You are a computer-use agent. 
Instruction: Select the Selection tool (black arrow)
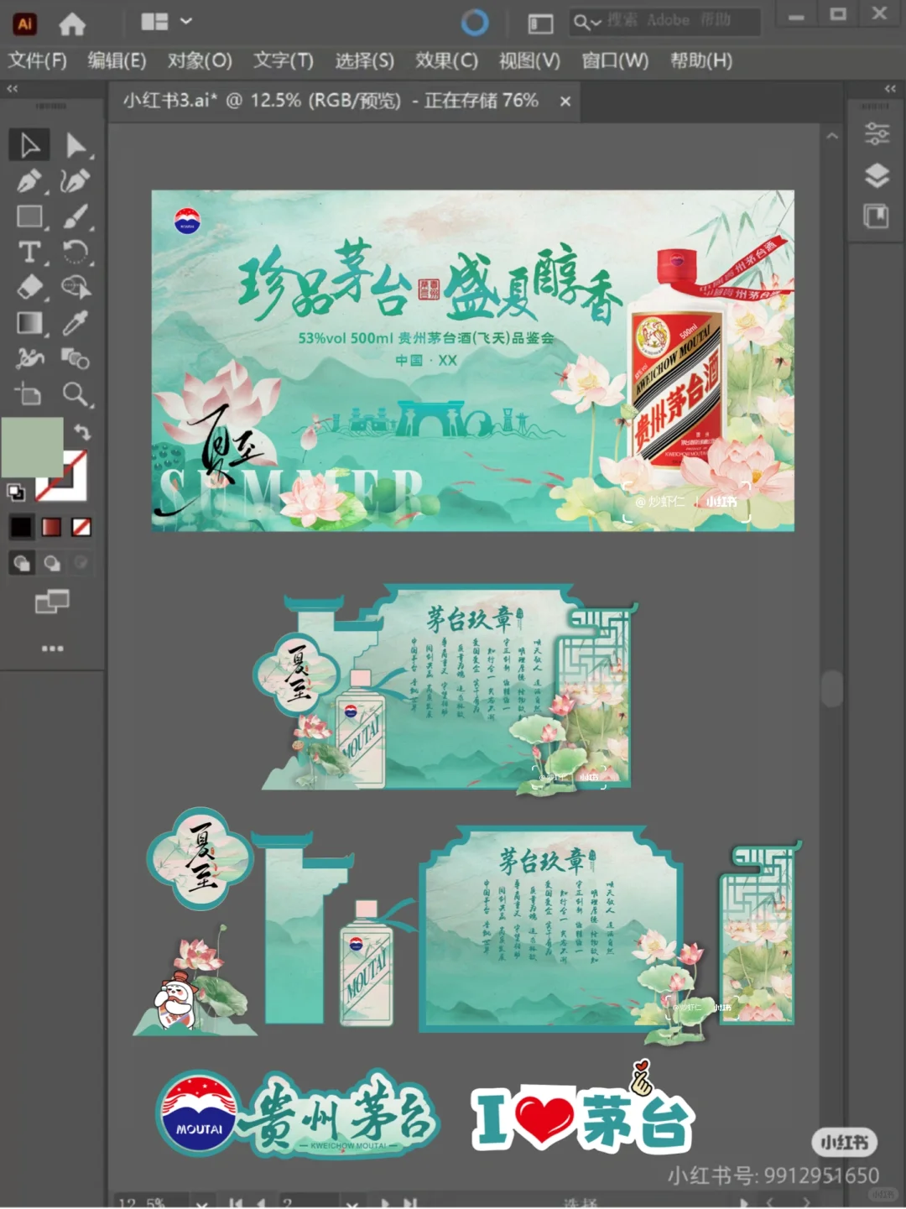click(29, 145)
